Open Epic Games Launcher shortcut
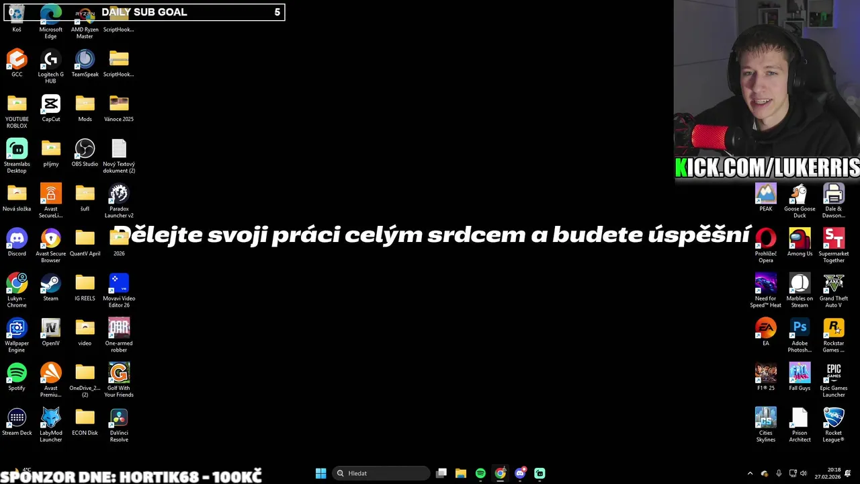The width and height of the screenshot is (860, 484). coord(834,380)
